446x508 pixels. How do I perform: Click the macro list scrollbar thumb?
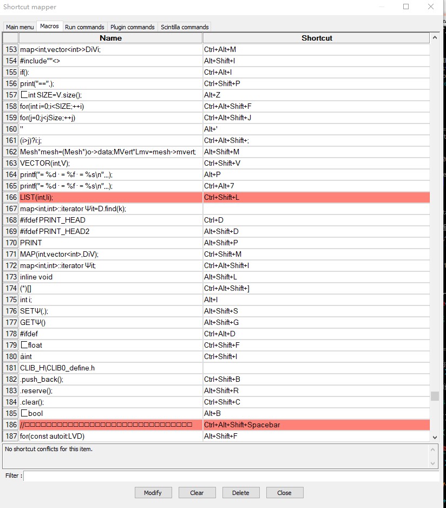(435, 396)
